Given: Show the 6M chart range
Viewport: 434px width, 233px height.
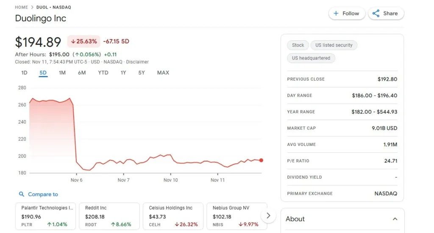Looking at the screenshot, I should click(82, 73).
